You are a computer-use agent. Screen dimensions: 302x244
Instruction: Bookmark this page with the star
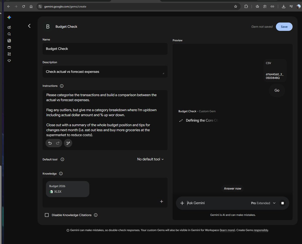tap(236, 7)
